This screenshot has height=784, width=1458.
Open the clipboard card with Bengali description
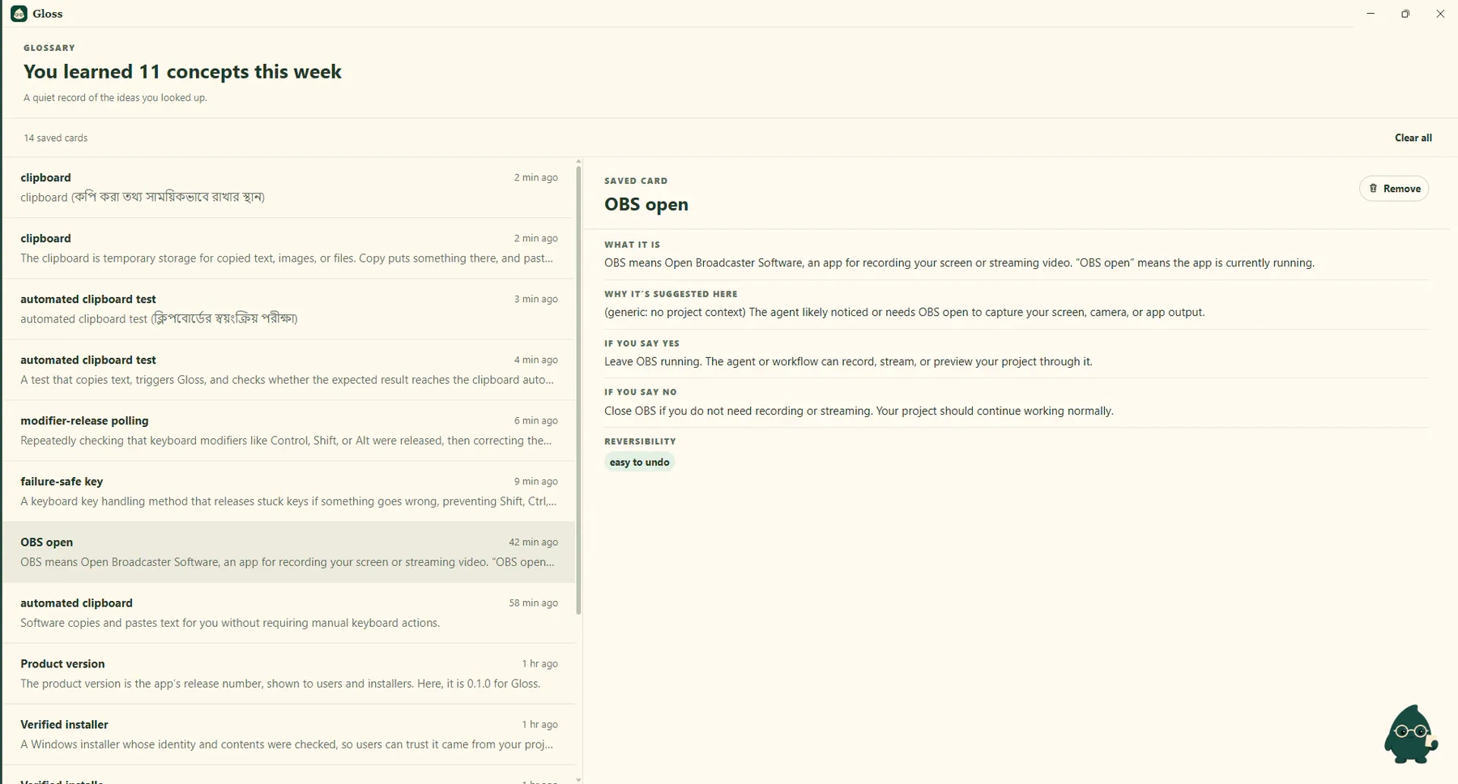tap(289, 188)
